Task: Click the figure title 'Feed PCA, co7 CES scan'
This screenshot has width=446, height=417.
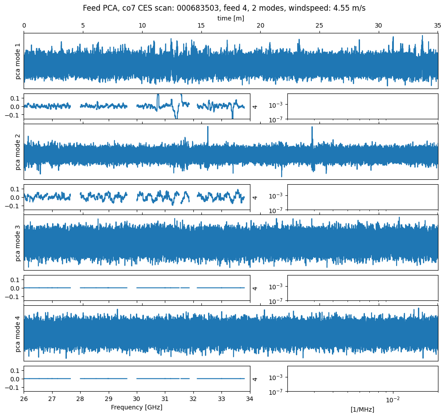Action: tap(224, 8)
